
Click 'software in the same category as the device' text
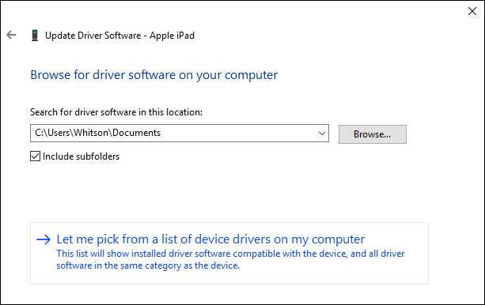click(148, 265)
